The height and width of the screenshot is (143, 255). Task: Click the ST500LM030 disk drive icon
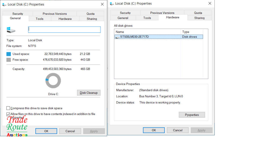(x=117, y=37)
